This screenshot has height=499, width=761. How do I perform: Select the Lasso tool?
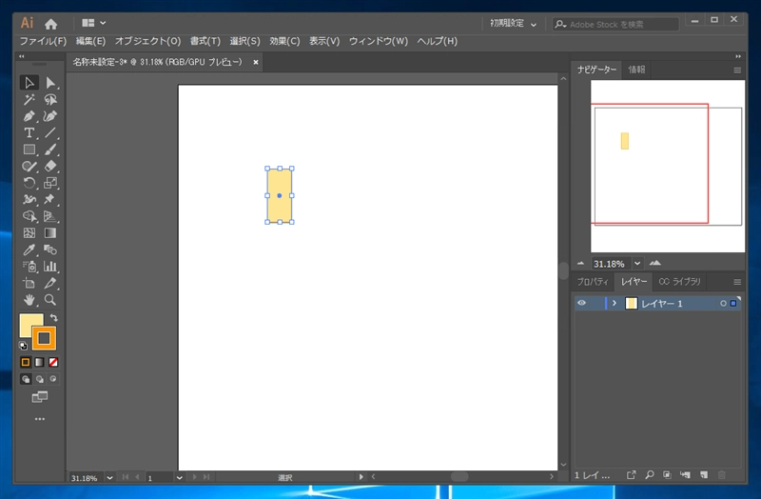tap(50, 100)
